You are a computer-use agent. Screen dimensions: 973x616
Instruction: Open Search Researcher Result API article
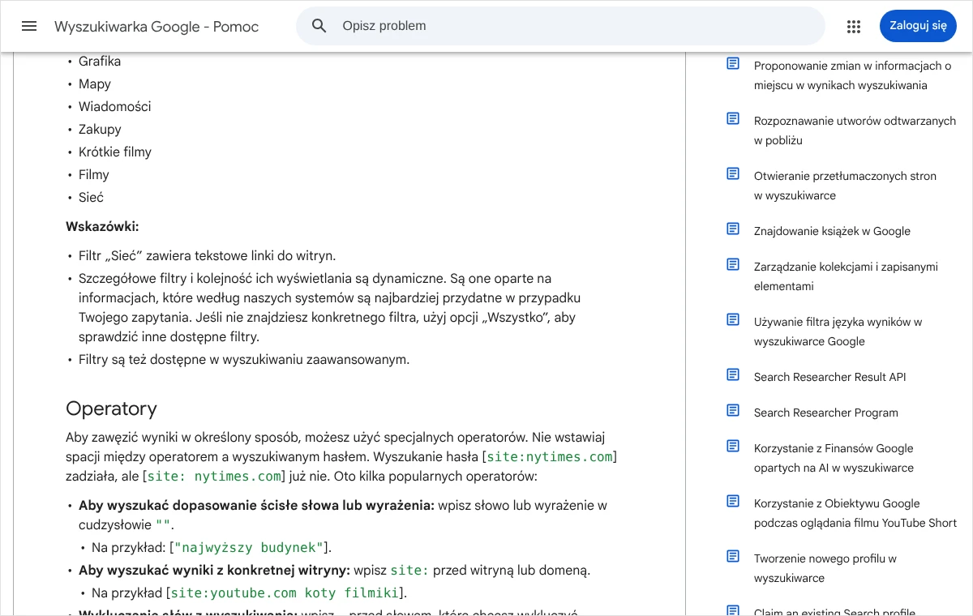pos(829,377)
